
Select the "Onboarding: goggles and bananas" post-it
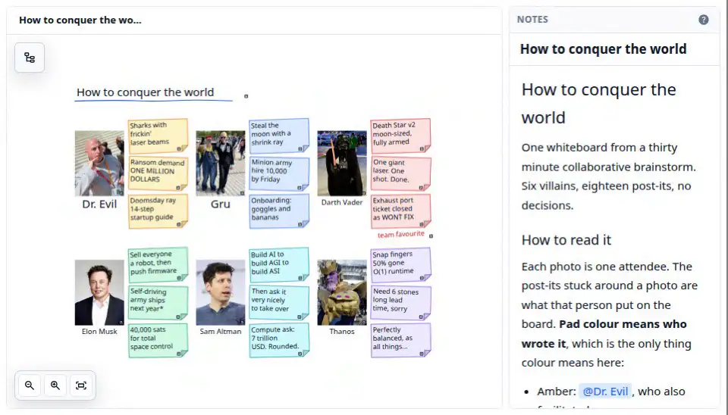click(x=279, y=211)
